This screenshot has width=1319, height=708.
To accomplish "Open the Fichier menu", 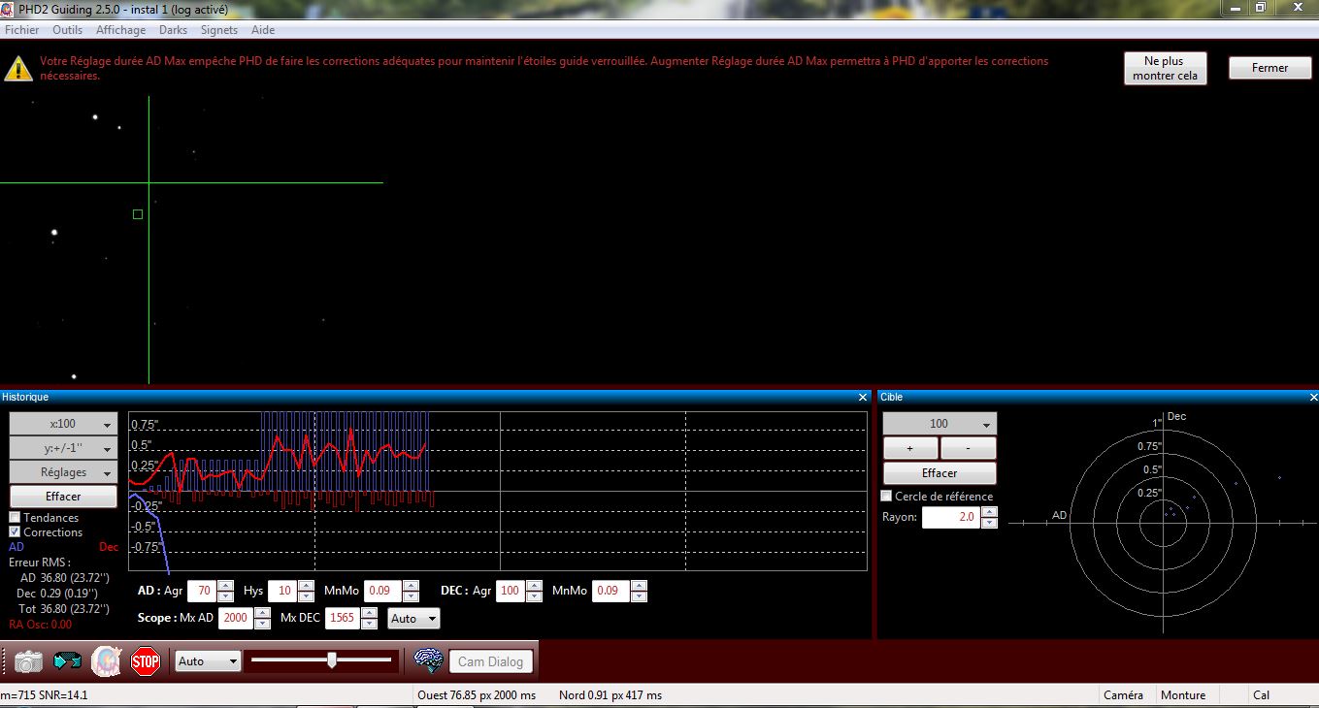I will click(x=22, y=30).
